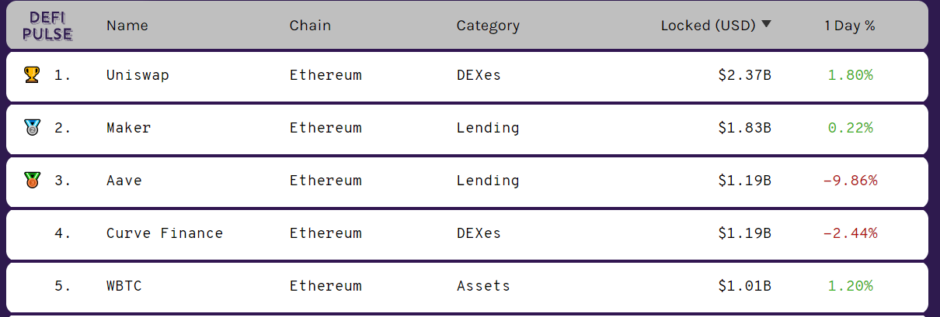Sort the table by Chain column
The image size is (940, 317).
(310, 26)
